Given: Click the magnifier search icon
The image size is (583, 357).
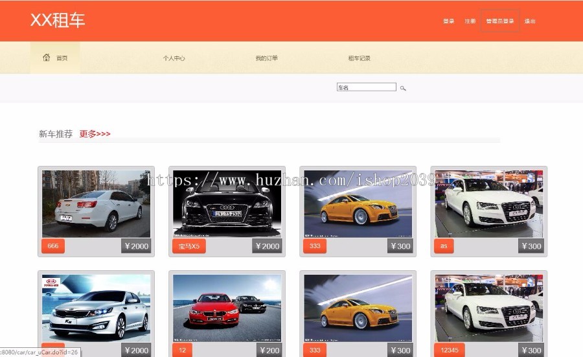Looking at the screenshot, I should 403,88.
